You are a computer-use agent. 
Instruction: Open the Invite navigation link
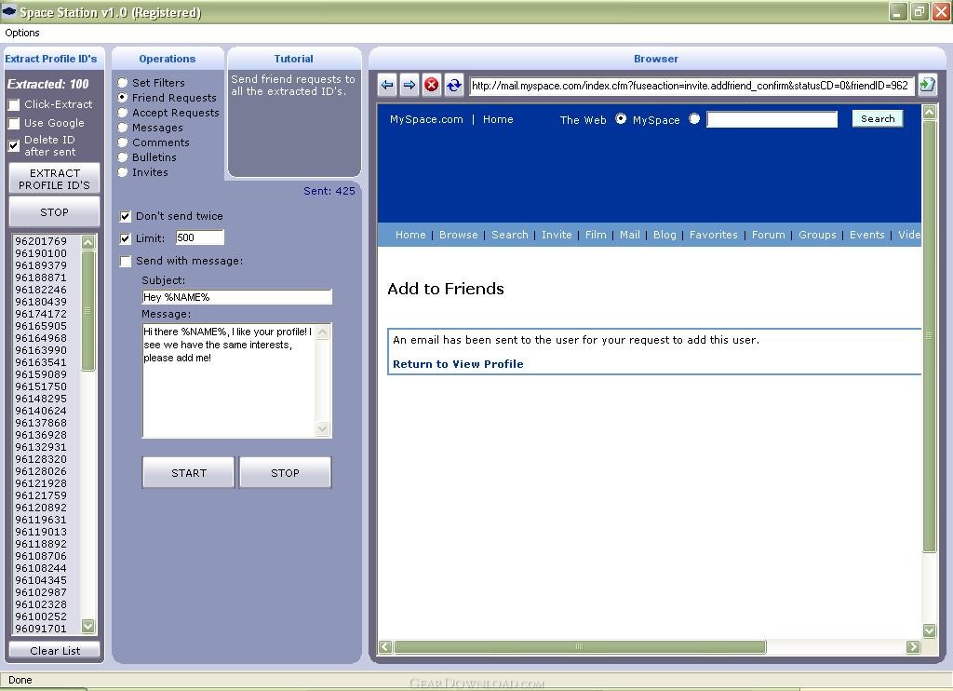click(x=557, y=235)
